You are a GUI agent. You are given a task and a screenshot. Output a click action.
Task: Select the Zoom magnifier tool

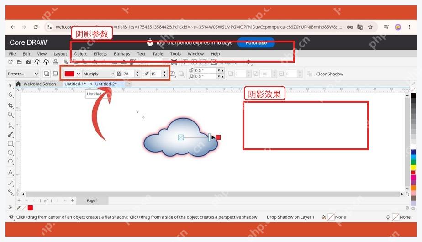11,115
